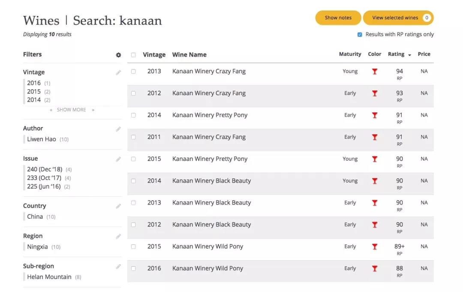This screenshot has width=463, height=292.
Task: Select checkbox for 2014 Kanaan Winery Pretty Pony
Action: click(x=133, y=115)
